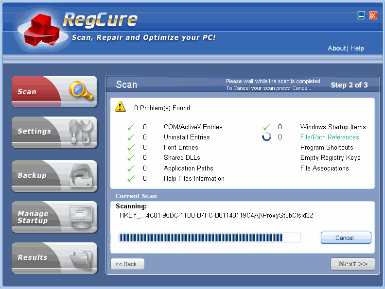
Task: Open the Help link
Action: click(357, 49)
